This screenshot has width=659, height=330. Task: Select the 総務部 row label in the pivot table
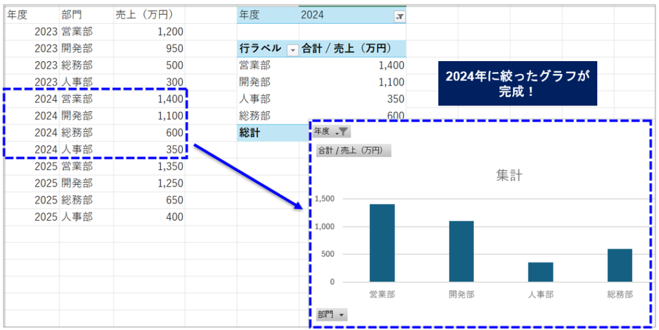click(268, 116)
